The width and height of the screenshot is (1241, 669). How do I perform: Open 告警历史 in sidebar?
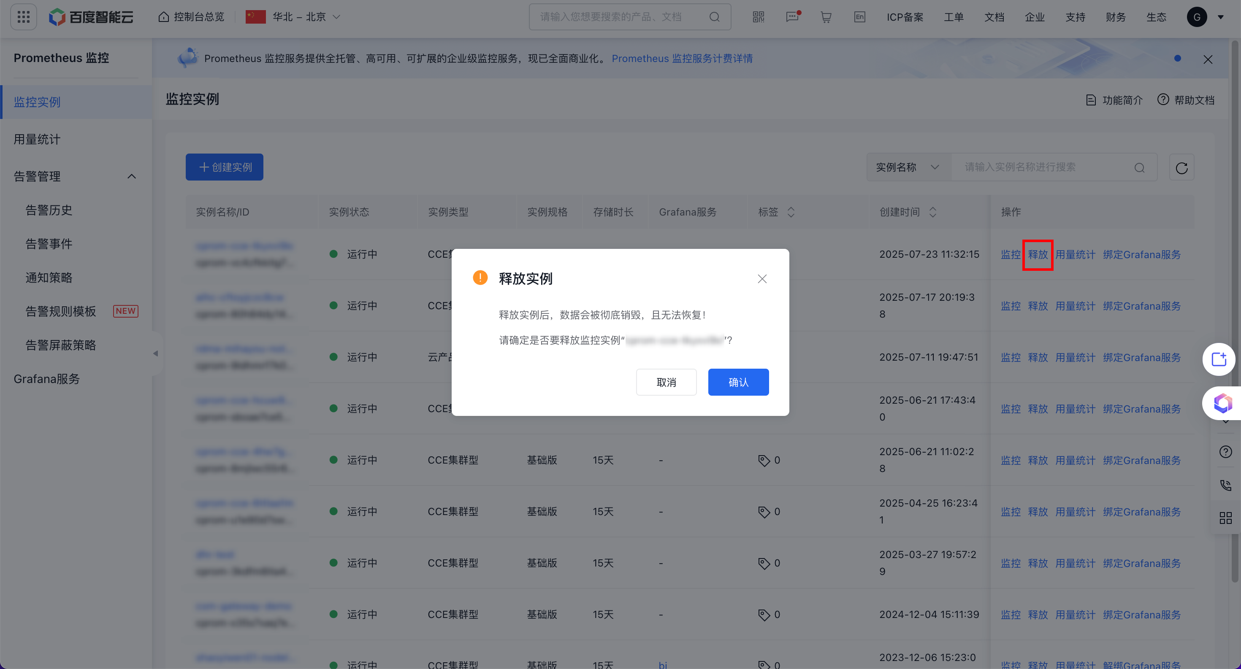pos(49,210)
